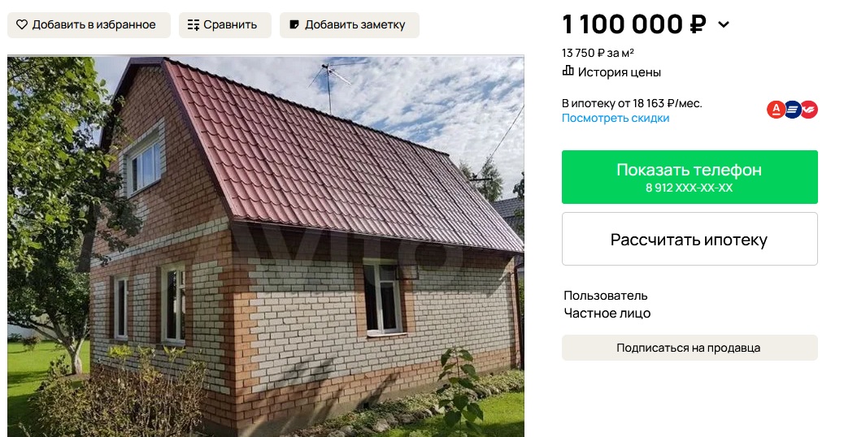This screenshot has height=437, width=844.
Task: Click the heart icon for favorites
Action: [22, 25]
